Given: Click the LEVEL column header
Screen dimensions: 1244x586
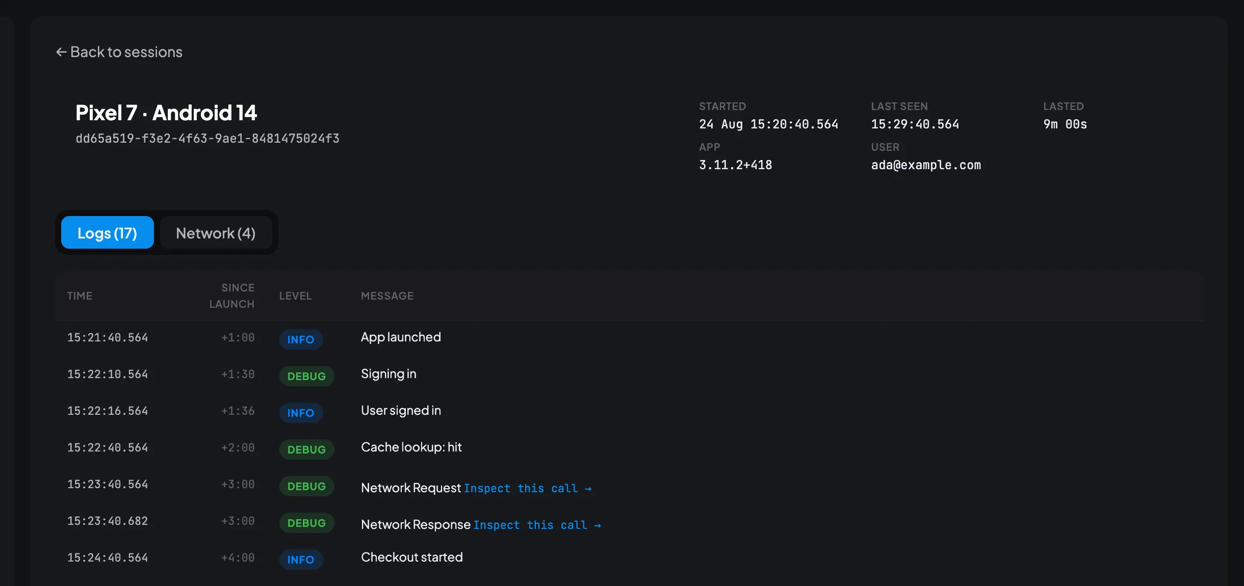Looking at the screenshot, I should pyautogui.click(x=295, y=296).
